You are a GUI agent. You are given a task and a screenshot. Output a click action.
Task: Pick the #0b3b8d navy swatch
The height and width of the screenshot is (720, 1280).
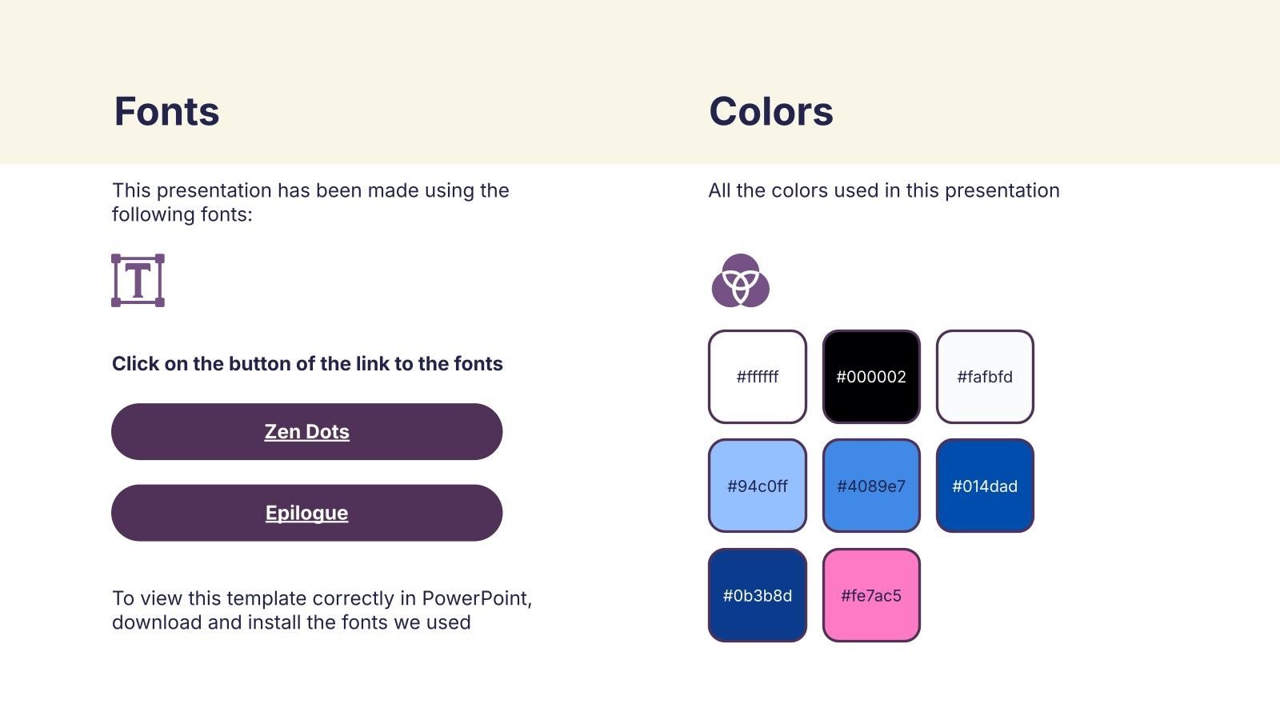coord(757,595)
